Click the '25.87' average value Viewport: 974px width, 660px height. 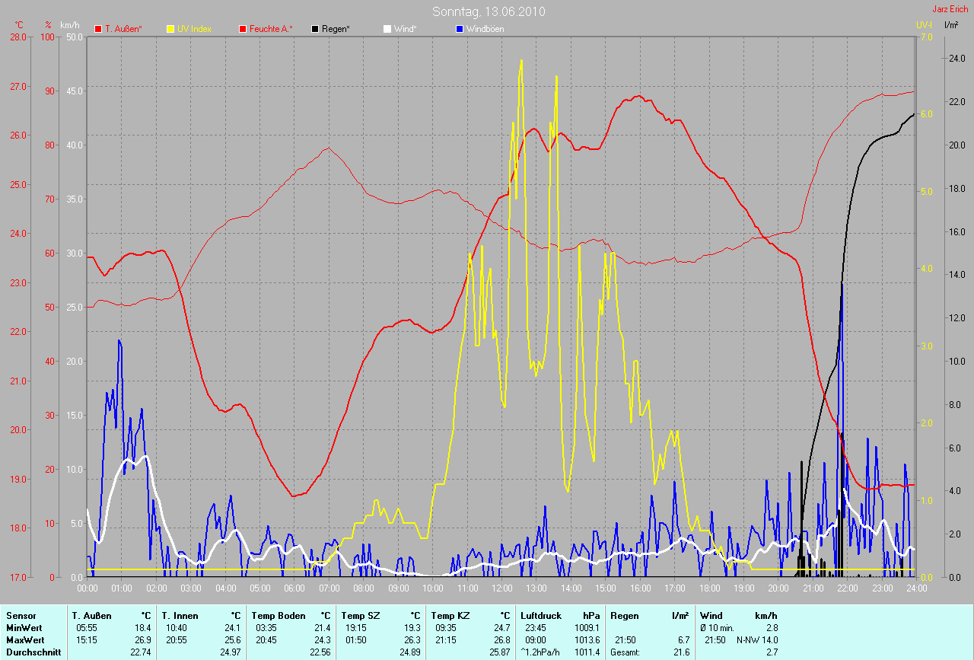point(500,652)
